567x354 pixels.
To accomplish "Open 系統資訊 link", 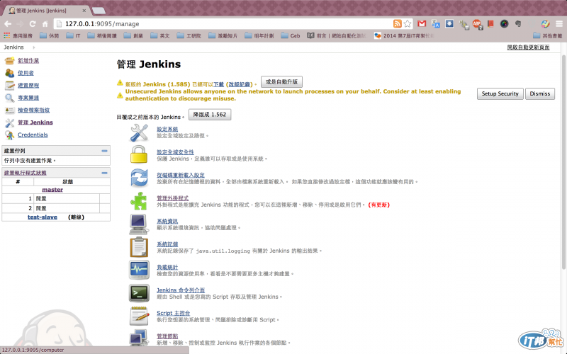I will click(167, 221).
